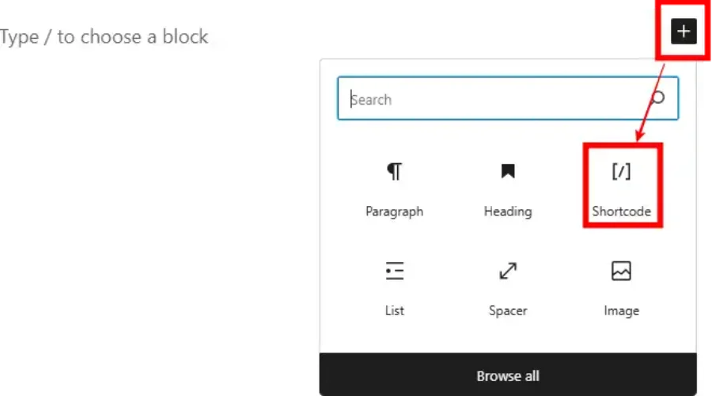Insert a Heading block from the inserter
Screen dimensions: 712x396
click(x=508, y=187)
